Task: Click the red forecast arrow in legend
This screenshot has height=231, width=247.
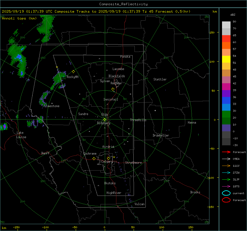Action: (226, 152)
